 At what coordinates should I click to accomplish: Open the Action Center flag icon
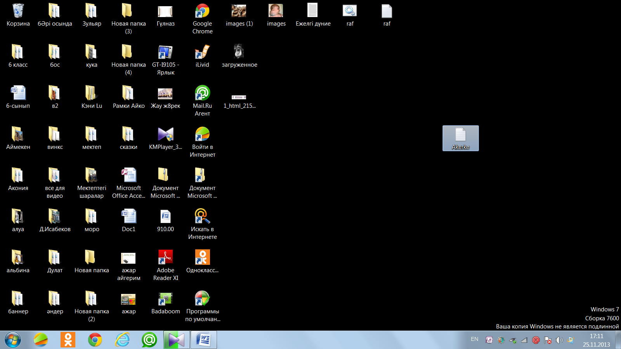coord(548,340)
